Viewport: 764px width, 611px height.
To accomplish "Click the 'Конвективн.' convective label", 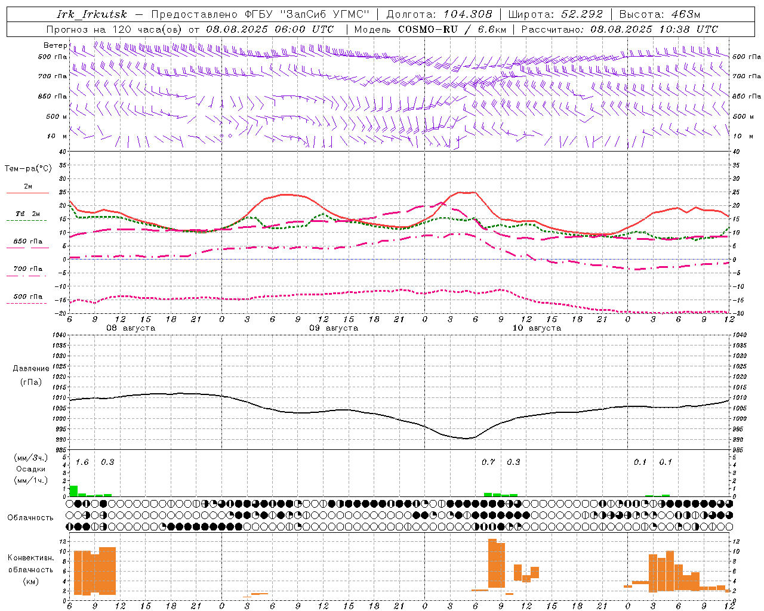I will tap(31, 558).
